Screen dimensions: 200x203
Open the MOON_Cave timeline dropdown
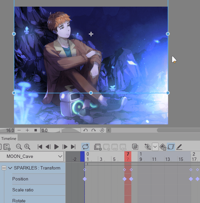[x=60, y=156]
